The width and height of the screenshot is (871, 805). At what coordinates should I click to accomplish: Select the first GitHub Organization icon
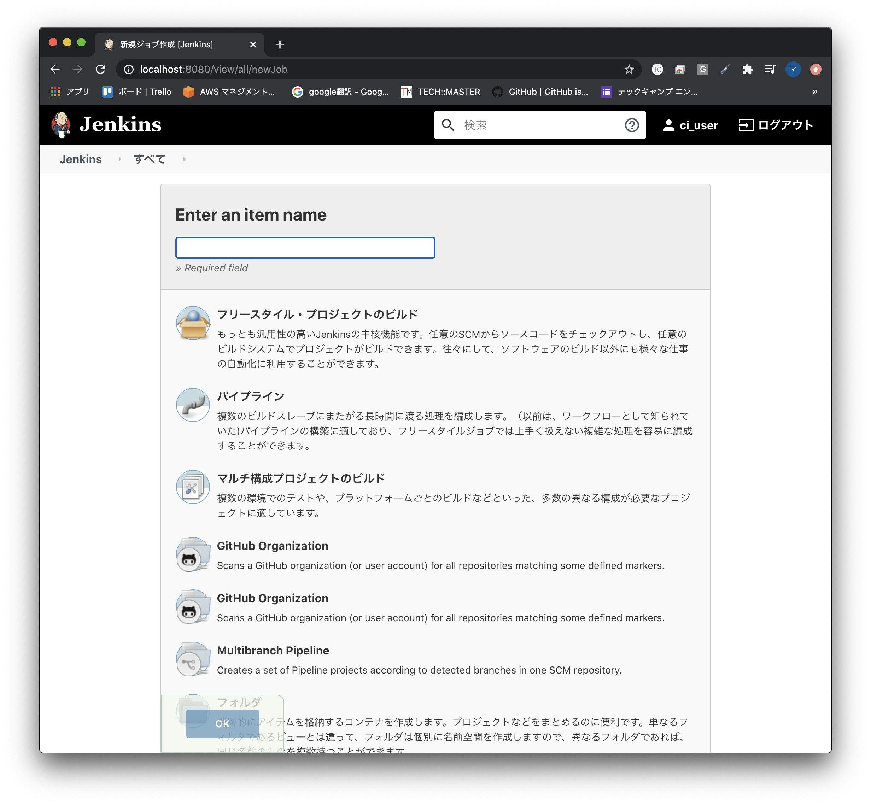193,555
